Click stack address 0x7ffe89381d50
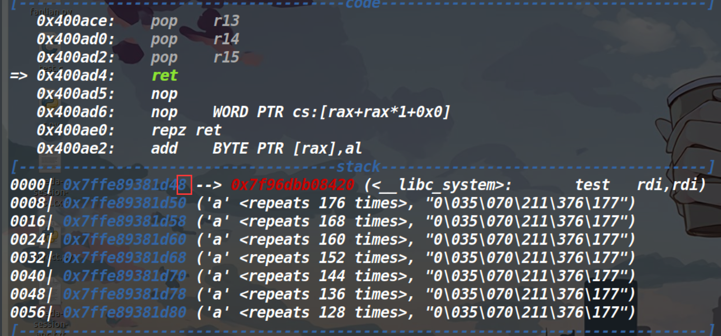Screen dimensions: 721x336 coord(124,203)
